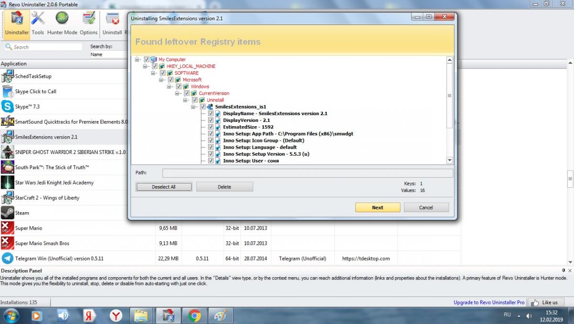Click registry tree scrollbar down arrow
The width and height of the screenshot is (574, 324).
(x=449, y=161)
